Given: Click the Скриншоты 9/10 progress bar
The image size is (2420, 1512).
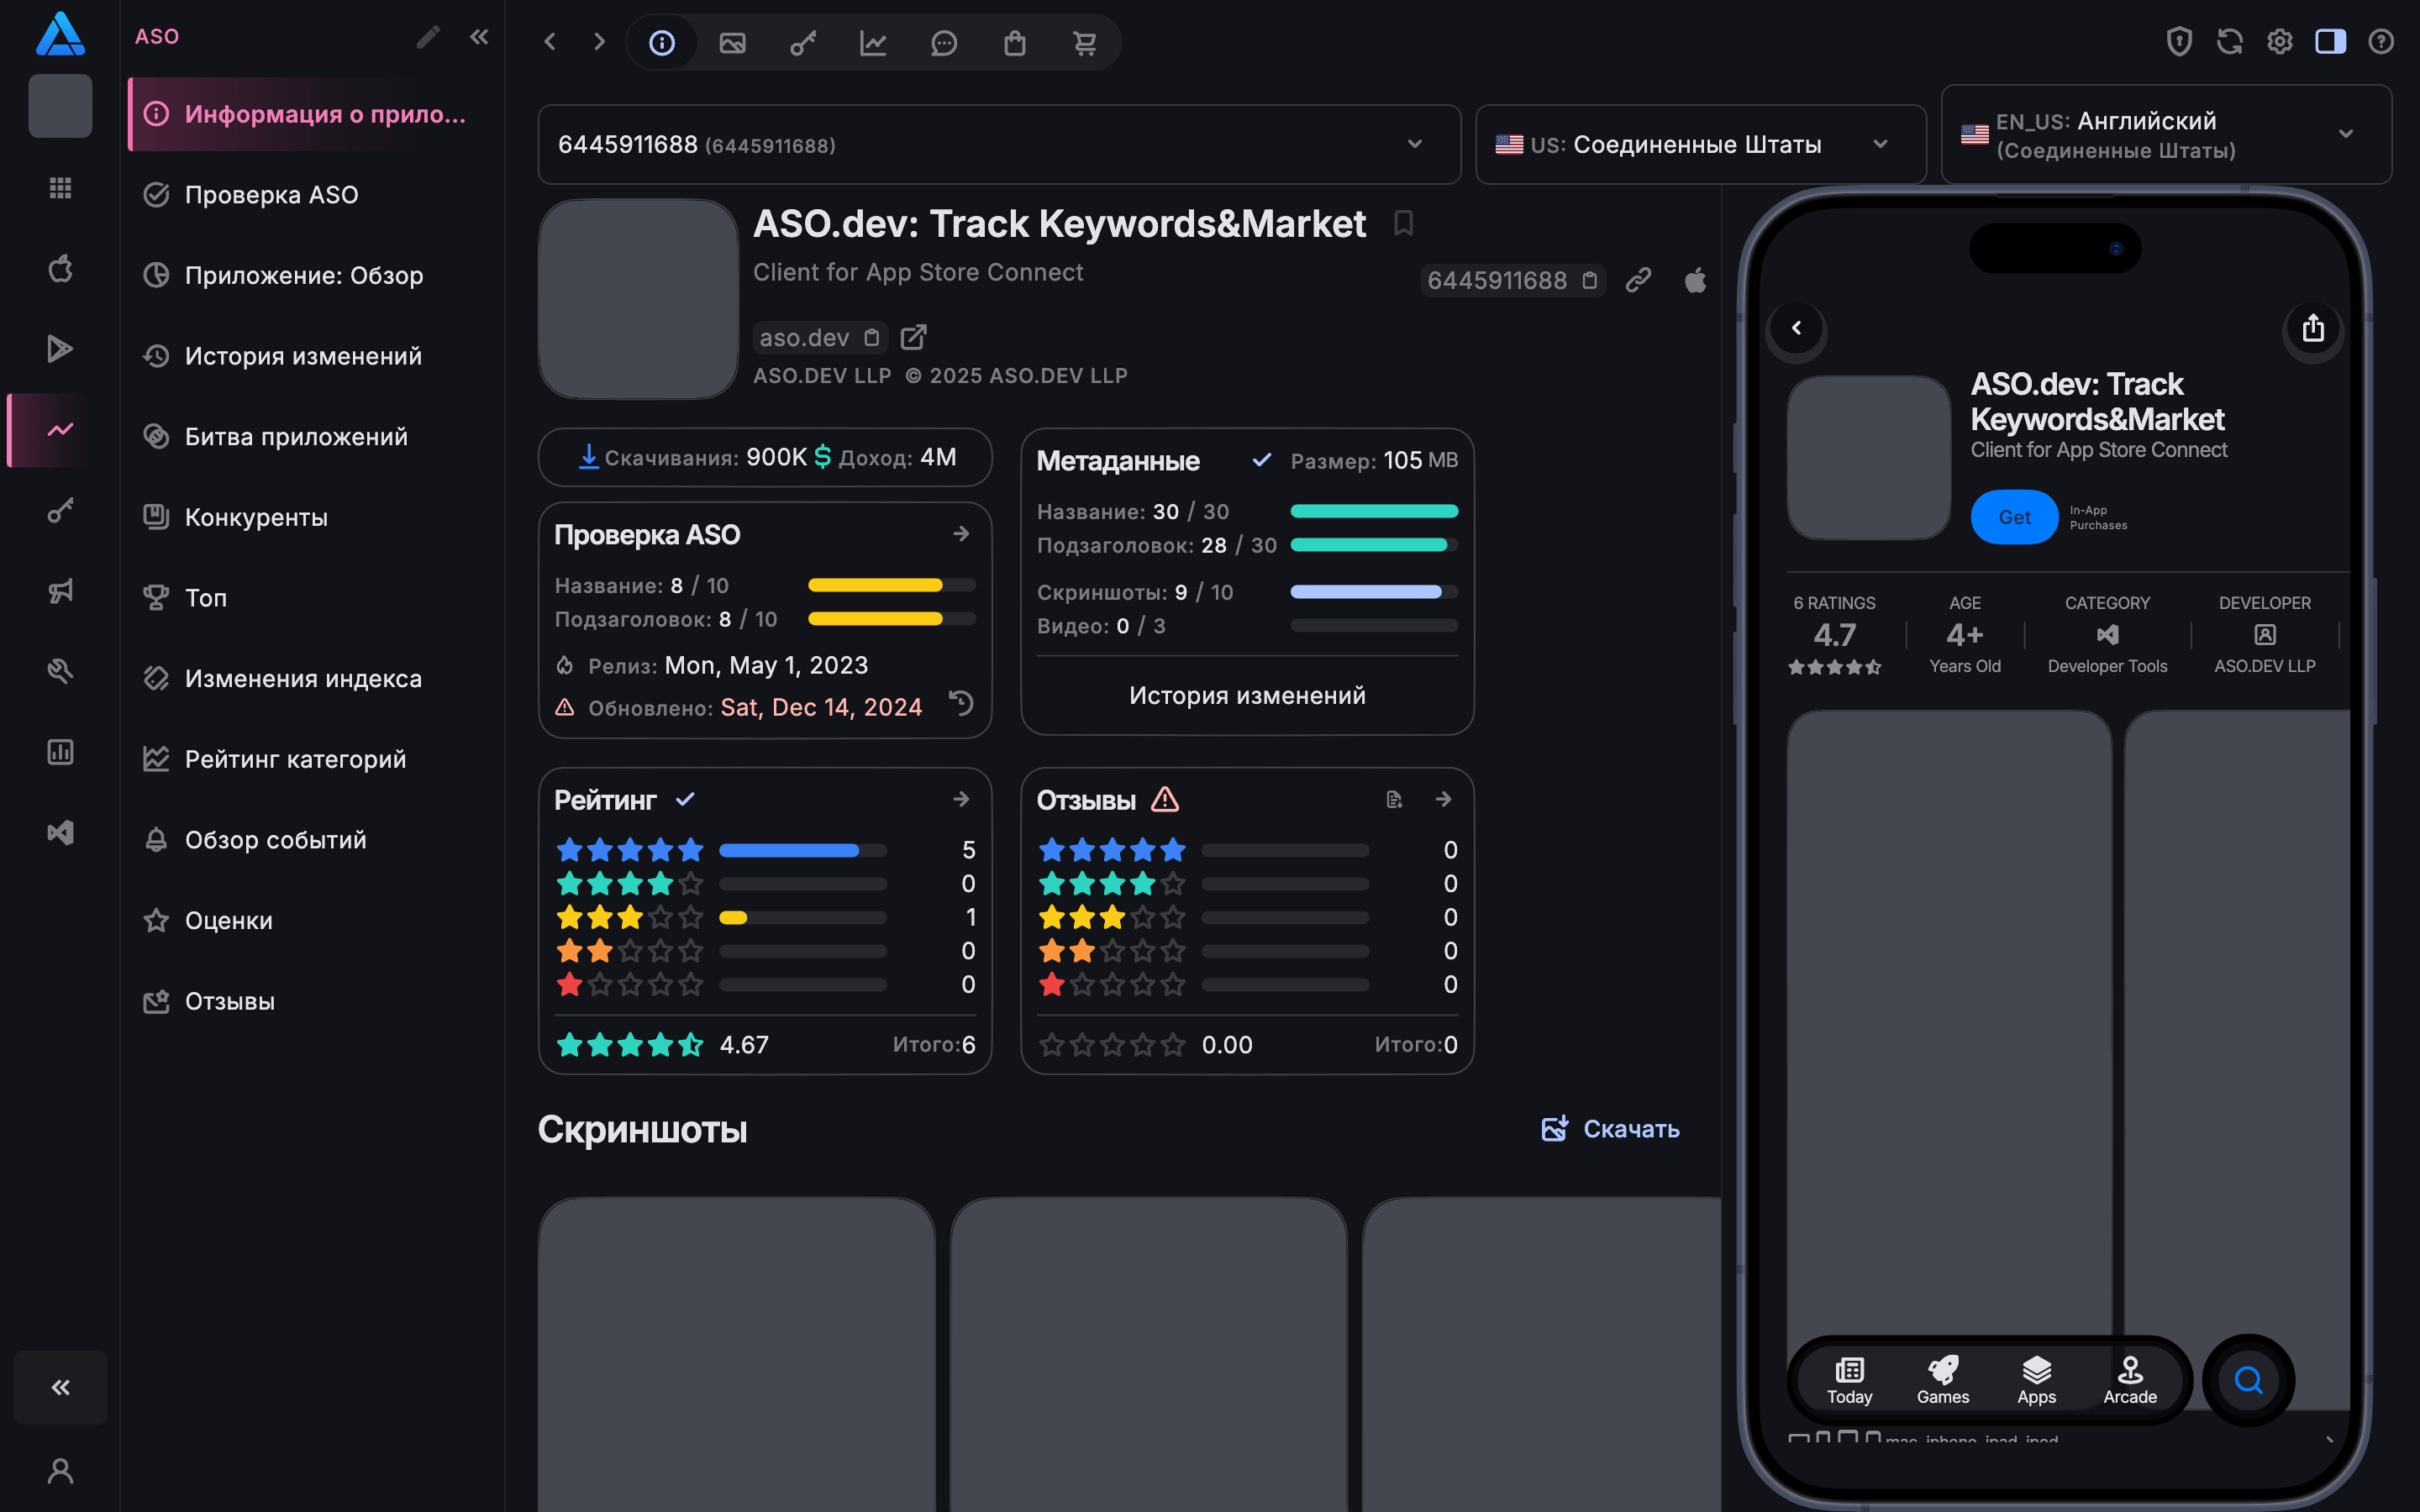Looking at the screenshot, I should tap(1374, 591).
